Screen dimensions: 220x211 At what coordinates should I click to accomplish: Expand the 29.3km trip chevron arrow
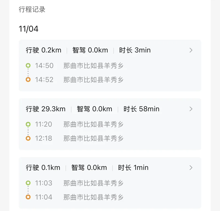(x=191, y=109)
